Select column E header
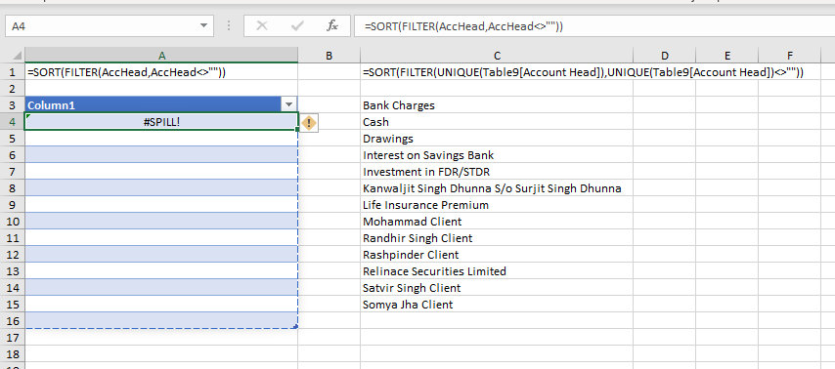The width and height of the screenshot is (835, 369). tap(726, 56)
